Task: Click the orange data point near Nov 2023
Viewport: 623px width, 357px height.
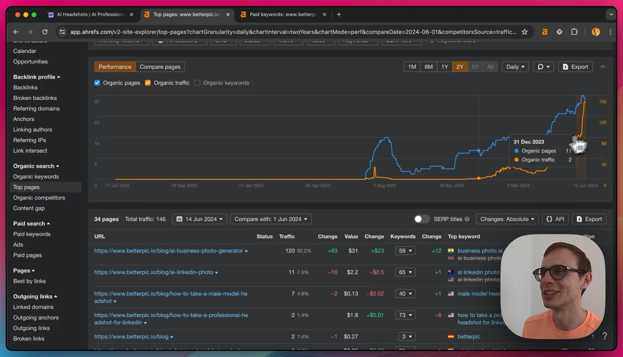Action: coord(478,178)
